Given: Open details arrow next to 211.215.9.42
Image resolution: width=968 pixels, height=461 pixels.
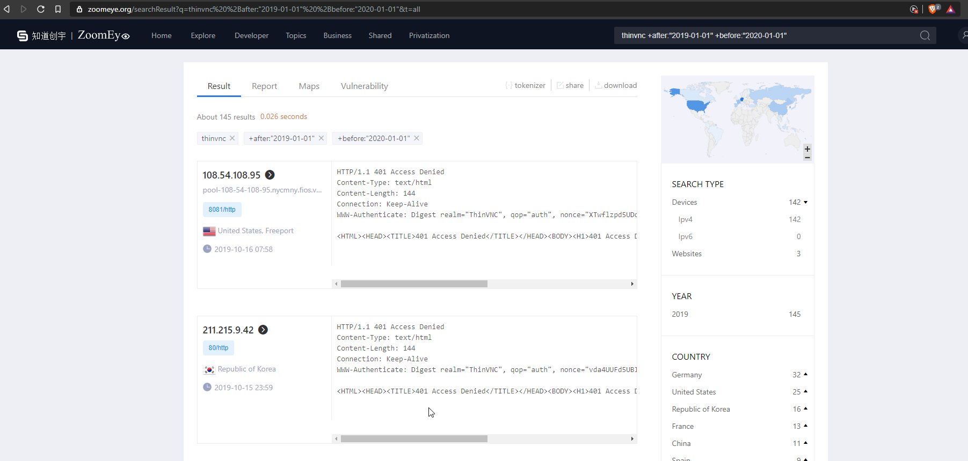Looking at the screenshot, I should click(263, 330).
